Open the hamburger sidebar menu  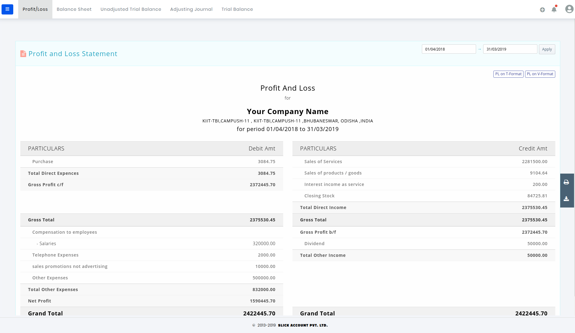pyautogui.click(x=7, y=9)
